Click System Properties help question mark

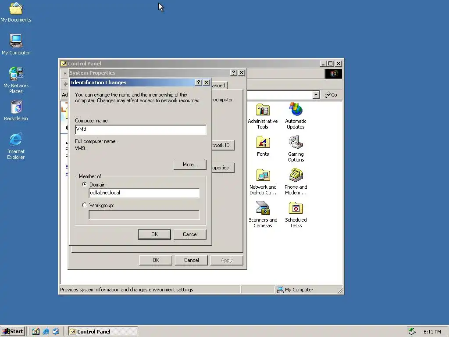(234, 73)
